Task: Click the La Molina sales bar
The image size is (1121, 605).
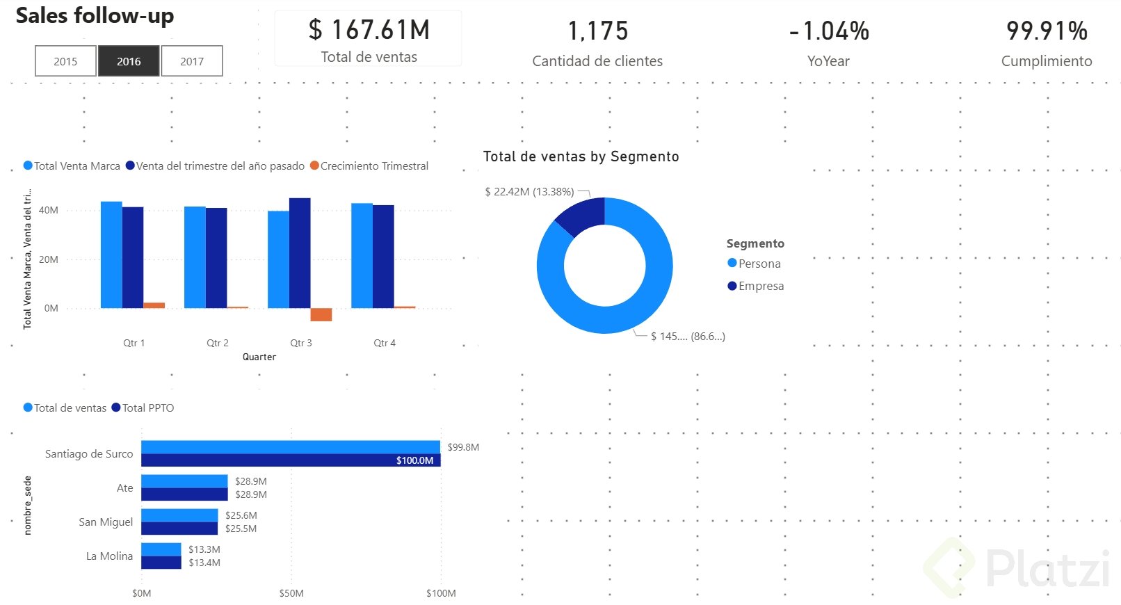Action: pyautogui.click(x=161, y=549)
